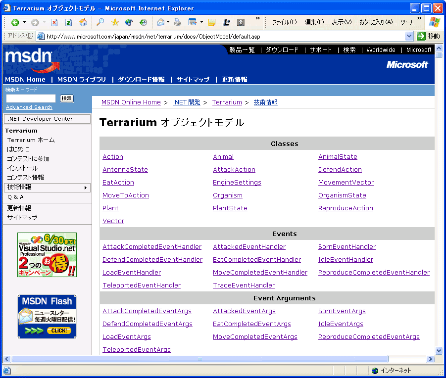Open the History icon
The image size is (446, 378).
[143, 22]
